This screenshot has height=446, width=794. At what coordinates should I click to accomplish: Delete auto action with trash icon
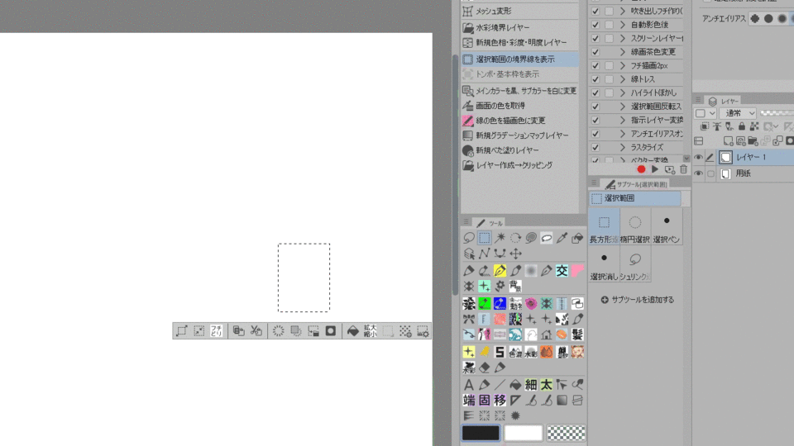pyautogui.click(x=684, y=169)
